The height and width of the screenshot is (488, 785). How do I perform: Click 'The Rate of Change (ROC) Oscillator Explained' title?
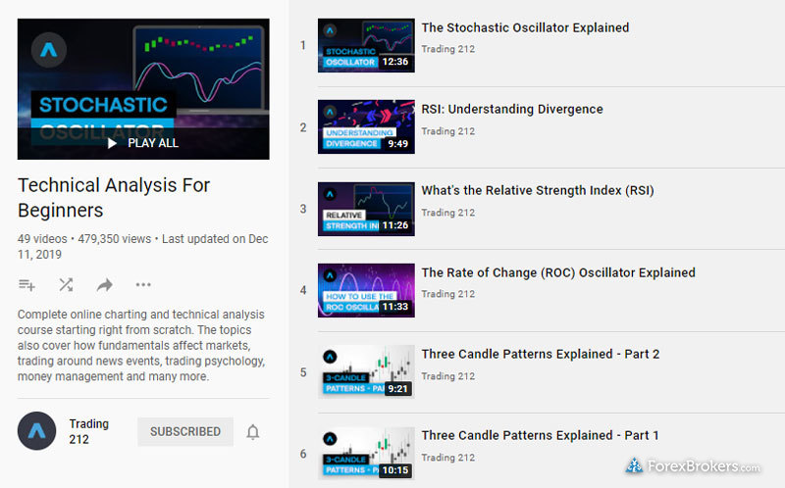pyautogui.click(x=558, y=272)
